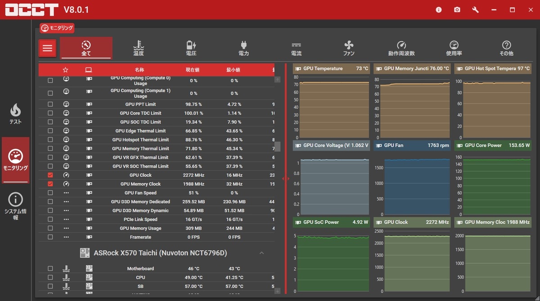This screenshot has width=540, height=301.
Task: Switch to the その他 other tab
Action: point(506,48)
